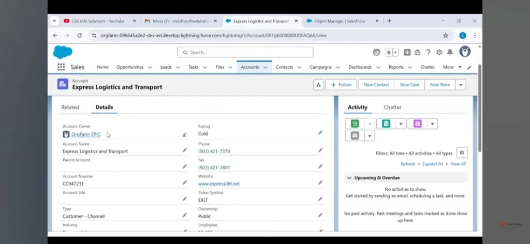Click the Salesforce search box
The image size is (530, 244).
click(245, 52)
